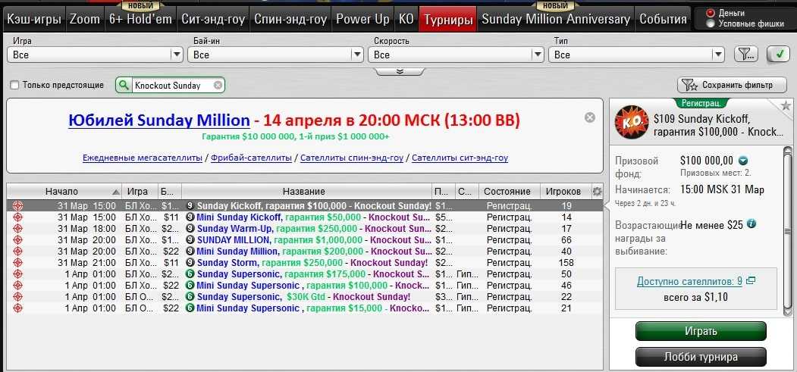Open the Скорость filter dropdown
Viewport: 797px width, 372px height.
(456, 55)
